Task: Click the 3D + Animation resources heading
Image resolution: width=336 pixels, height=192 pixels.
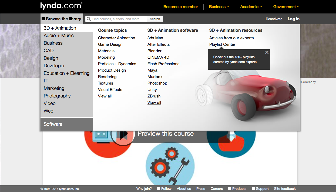Action: pos(236,30)
